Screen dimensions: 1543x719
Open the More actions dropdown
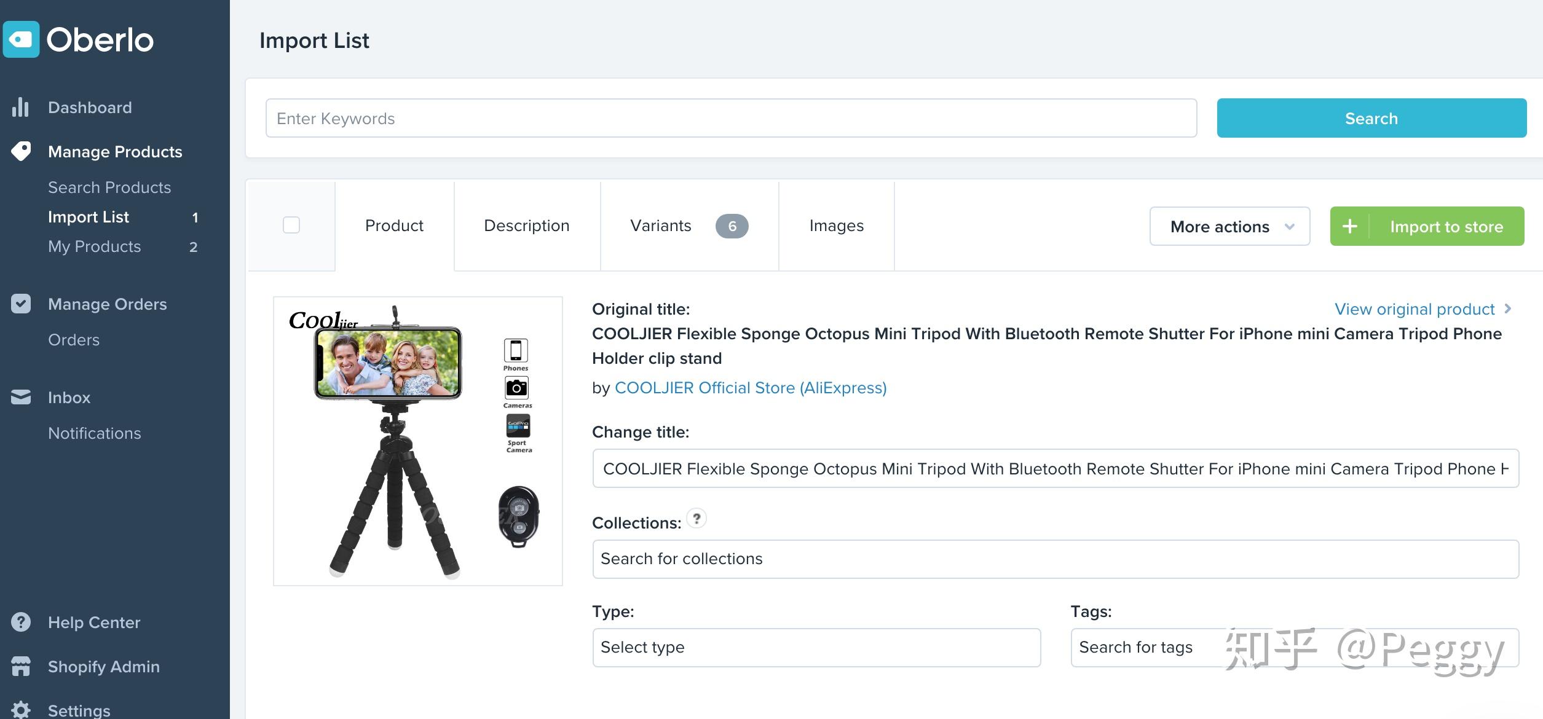[1229, 226]
